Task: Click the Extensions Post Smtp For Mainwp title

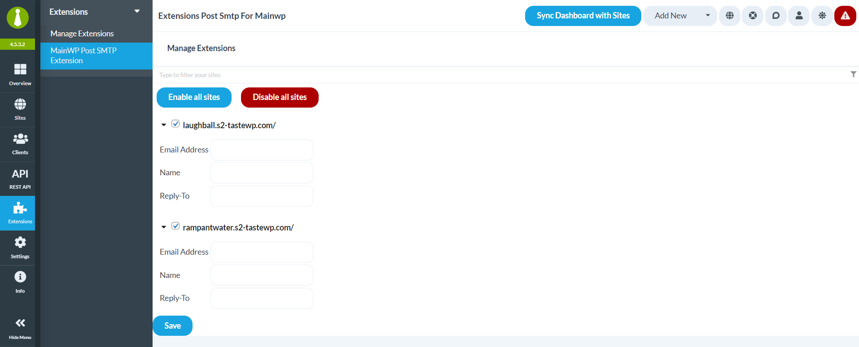Action: [x=222, y=16]
